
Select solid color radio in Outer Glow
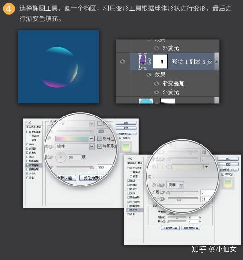pyautogui.click(x=153, y=167)
